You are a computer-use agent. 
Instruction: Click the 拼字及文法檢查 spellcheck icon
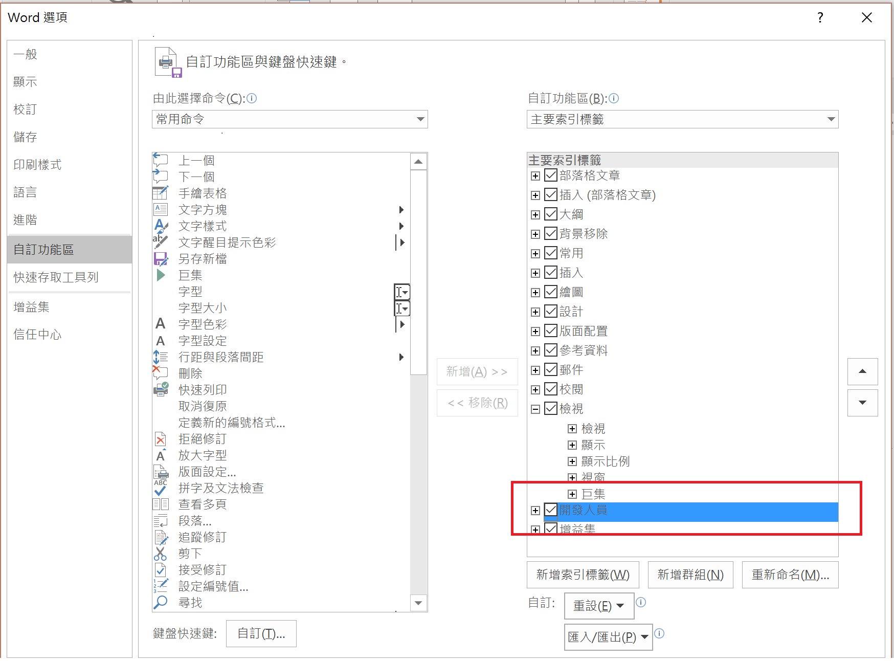[161, 488]
